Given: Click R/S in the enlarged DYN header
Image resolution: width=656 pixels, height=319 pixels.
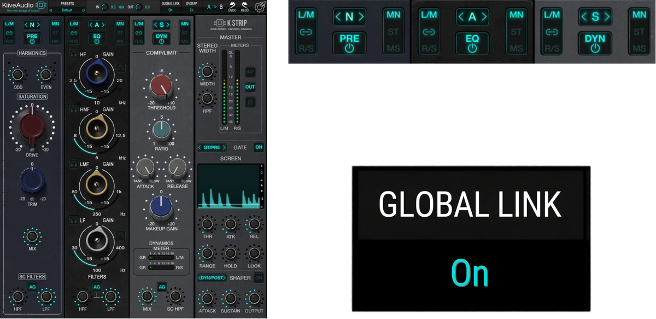Looking at the screenshot, I should point(552,49).
